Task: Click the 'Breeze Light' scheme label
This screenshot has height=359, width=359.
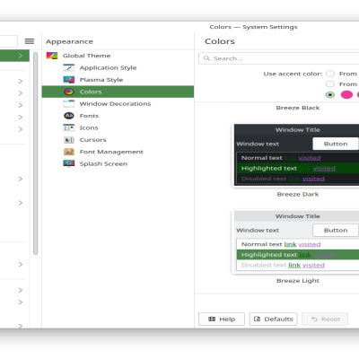Action: click(x=298, y=281)
